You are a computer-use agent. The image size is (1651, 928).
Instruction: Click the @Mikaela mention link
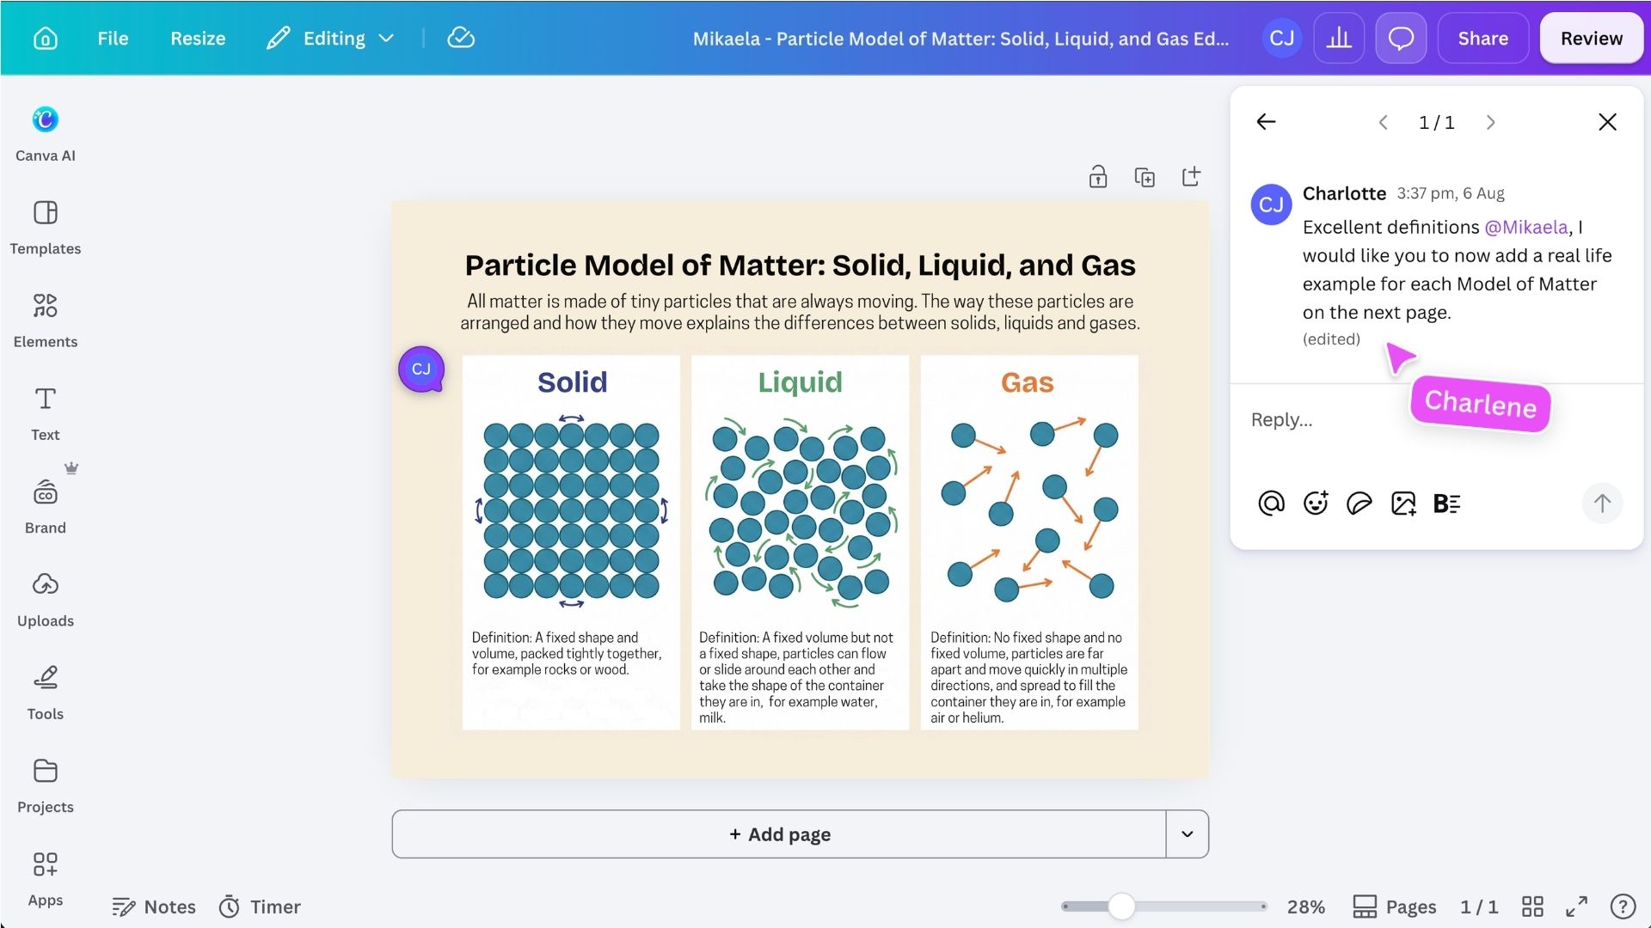point(1526,227)
